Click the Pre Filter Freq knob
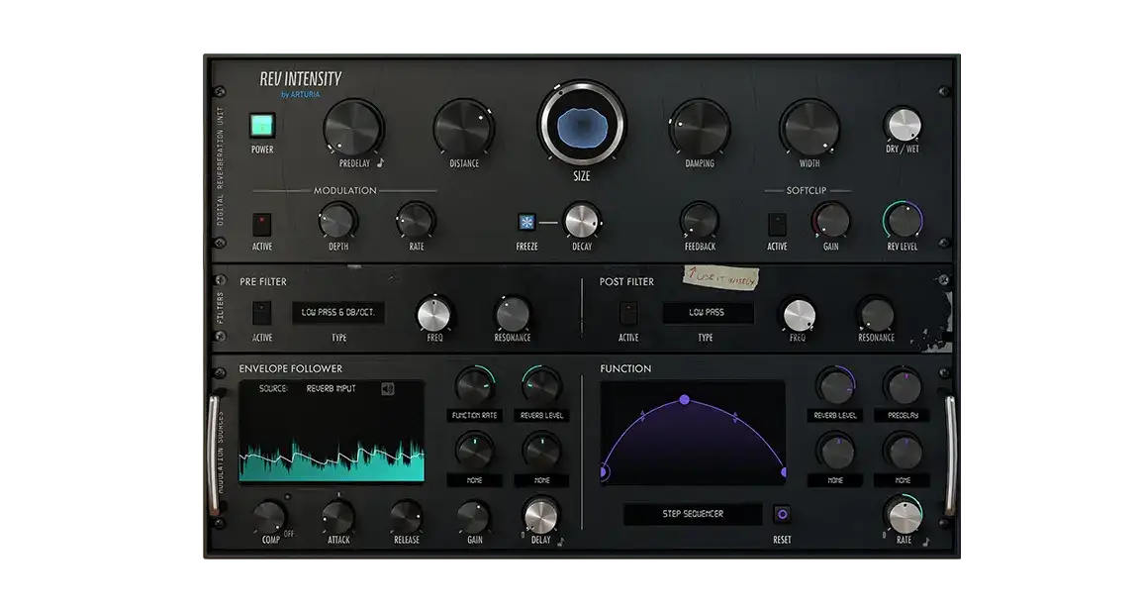Viewport: 1142px width, 609px height. point(434,316)
